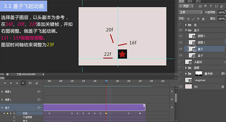Hide the 烟雾1 layer eye
Image resolution: width=226 pixels, height=122 pixels.
pos(180,42)
